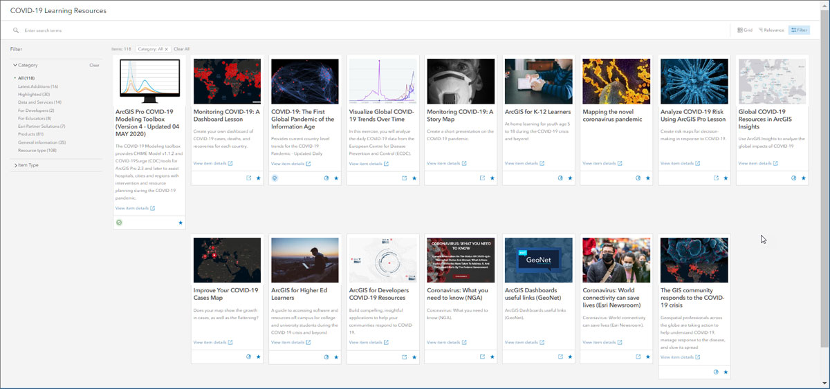Star the Monitoring COVID-19 Story Map card
Viewport: 830px width, 389px height.
[492, 178]
